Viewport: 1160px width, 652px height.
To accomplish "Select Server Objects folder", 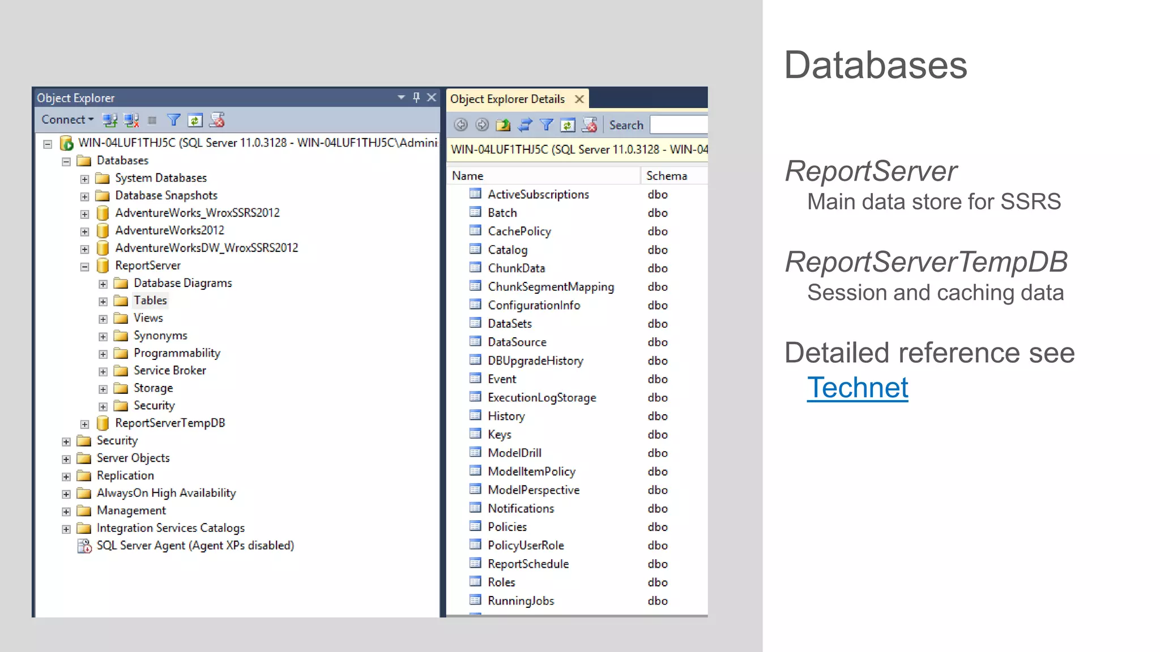I will tap(133, 458).
